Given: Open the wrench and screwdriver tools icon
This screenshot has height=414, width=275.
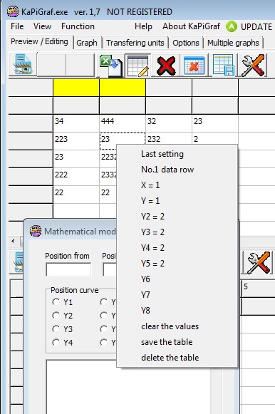Looking at the screenshot, I should click(x=253, y=66).
